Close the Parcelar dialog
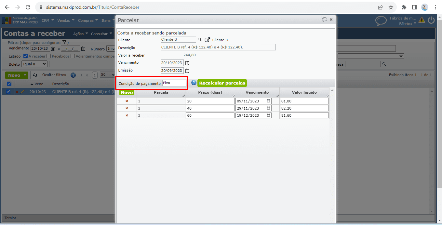Image resolution: width=442 pixels, height=225 pixels. [x=331, y=20]
